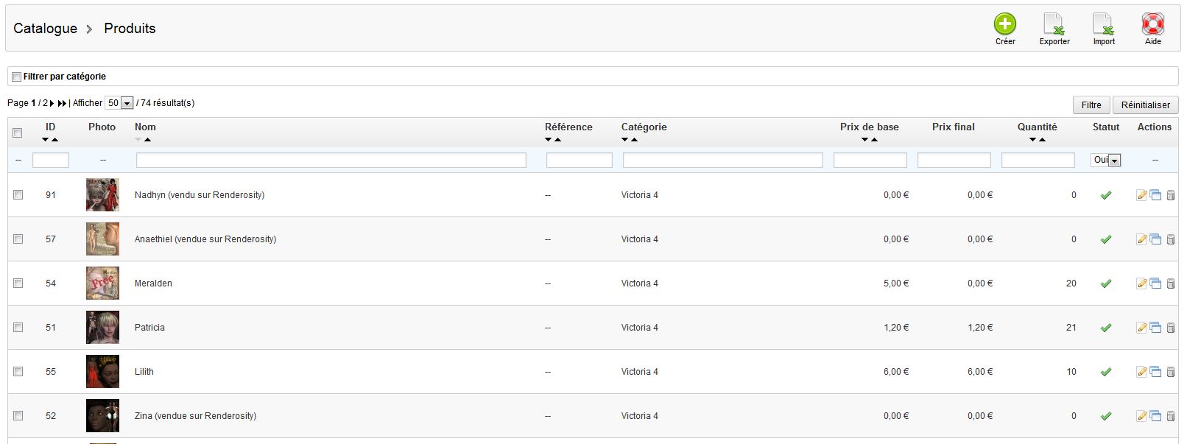This screenshot has height=444, width=1187.
Task: Click the Filtre button
Action: (1091, 105)
